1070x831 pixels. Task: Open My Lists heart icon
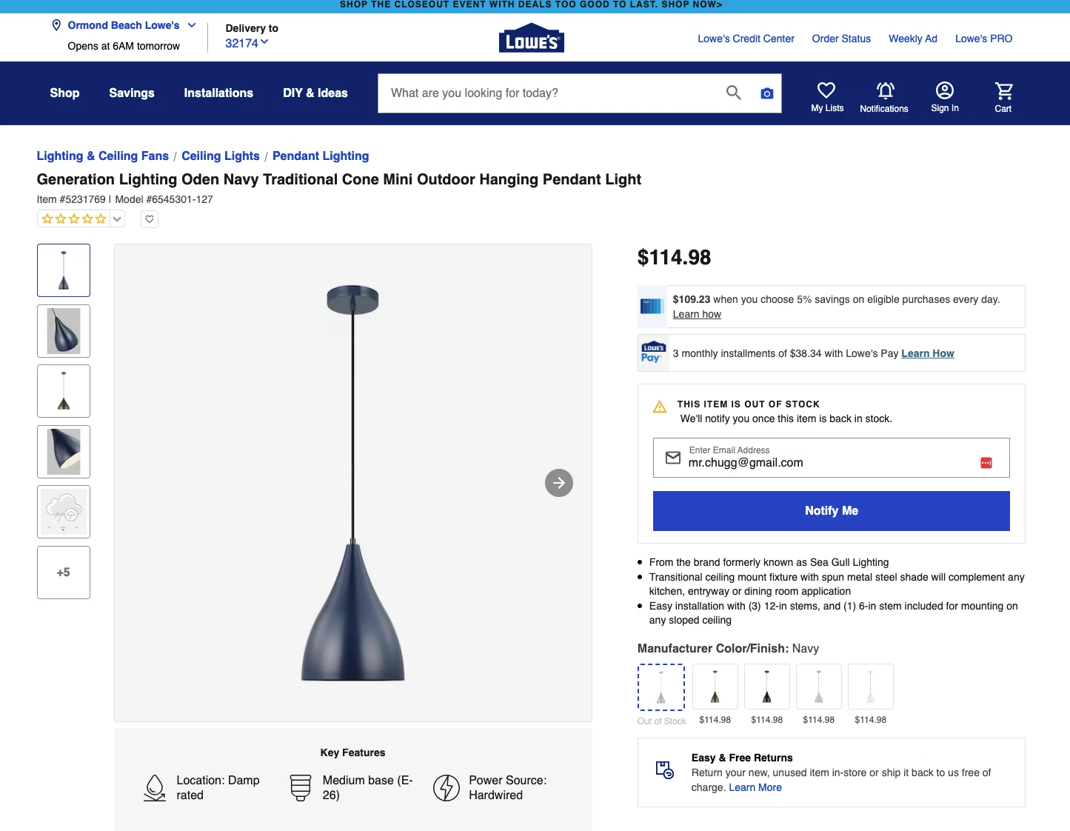[x=826, y=97]
